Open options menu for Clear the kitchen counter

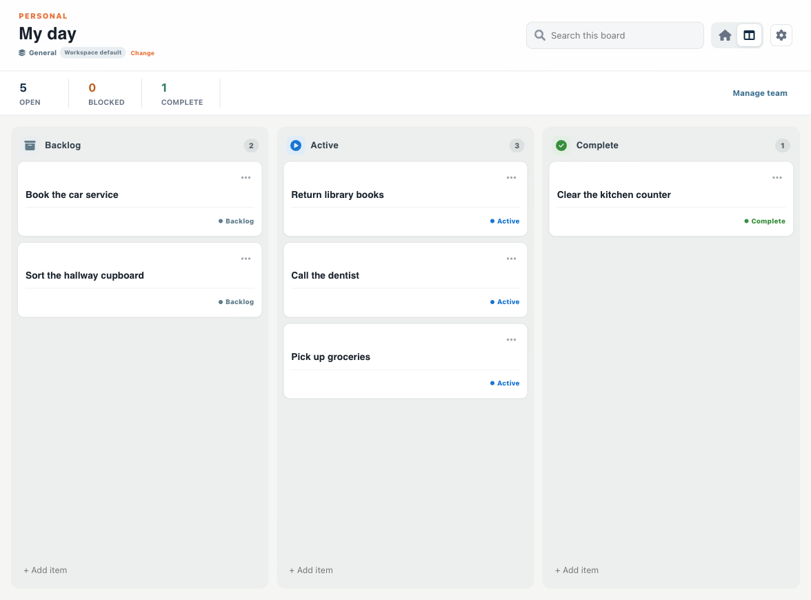(777, 177)
